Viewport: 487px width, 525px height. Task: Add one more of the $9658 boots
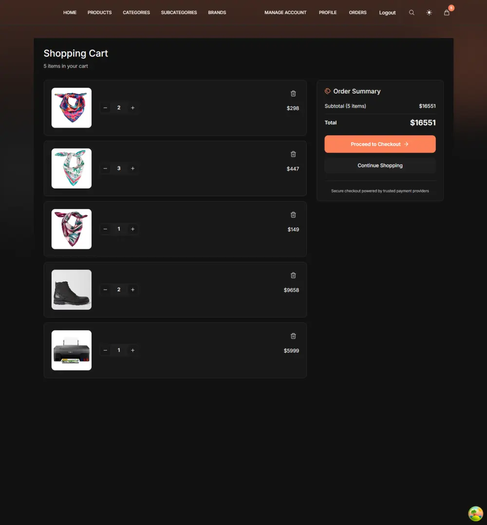point(132,290)
